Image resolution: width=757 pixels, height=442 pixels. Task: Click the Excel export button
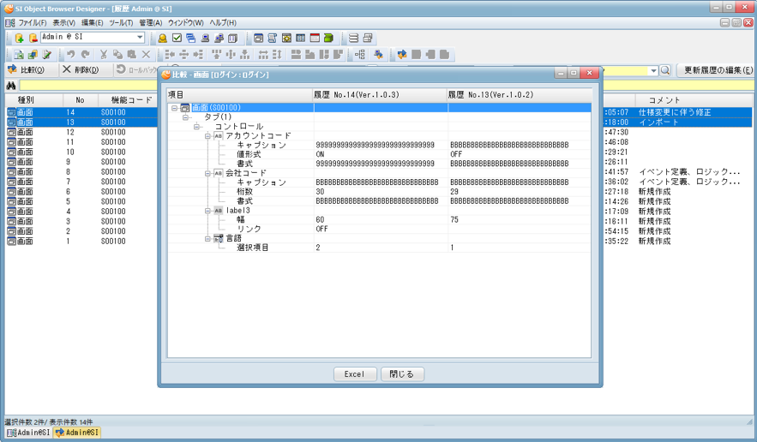click(354, 374)
